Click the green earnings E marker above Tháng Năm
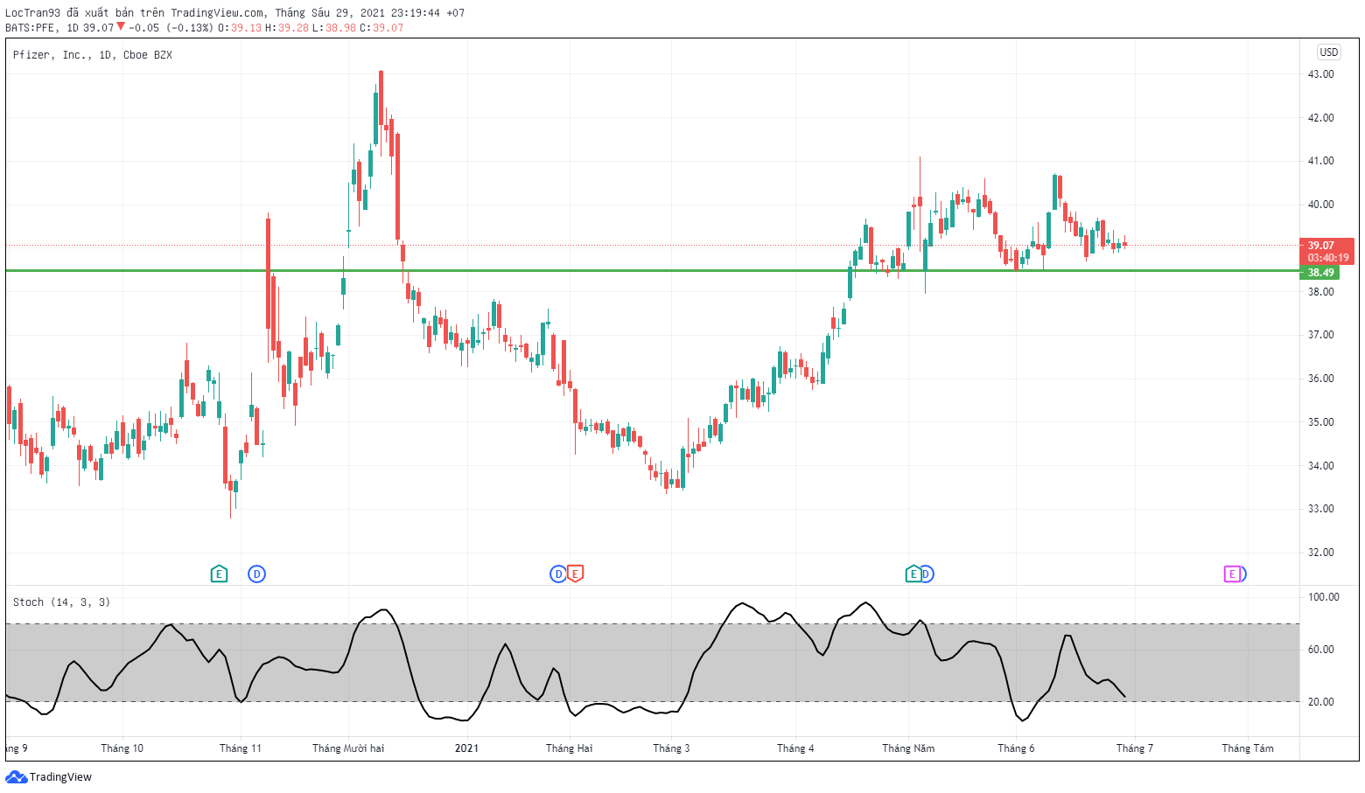Viewport: 1365px width, 793px height. click(x=913, y=574)
